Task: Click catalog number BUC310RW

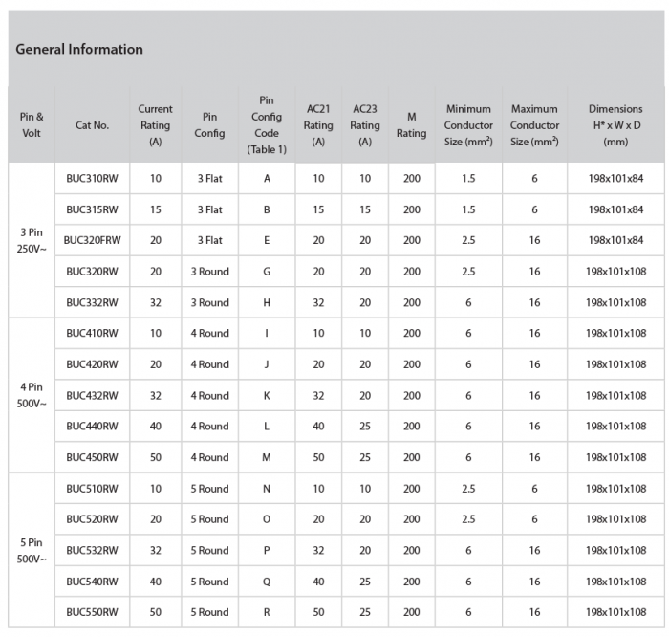Action: [x=93, y=179]
